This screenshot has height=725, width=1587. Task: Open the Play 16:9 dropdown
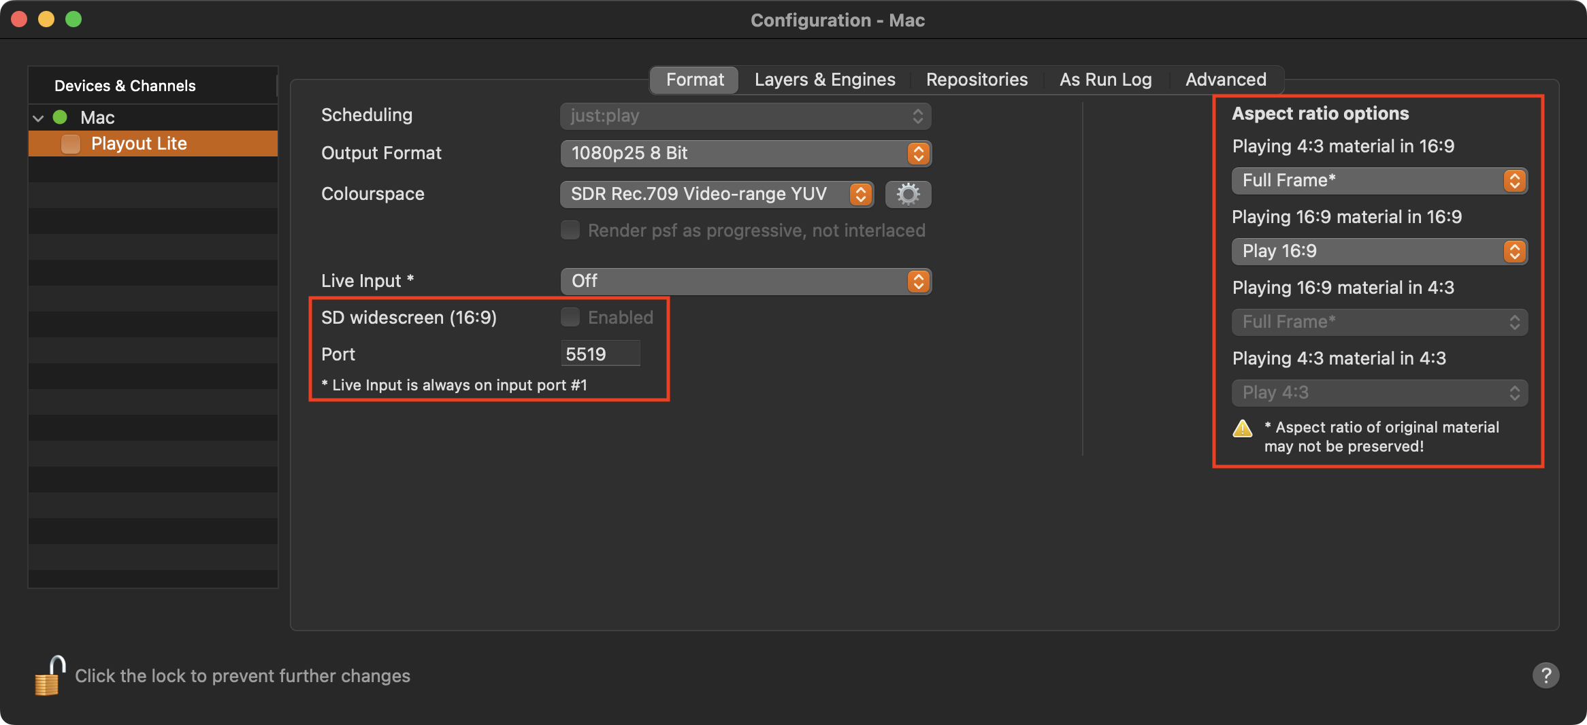click(1379, 252)
